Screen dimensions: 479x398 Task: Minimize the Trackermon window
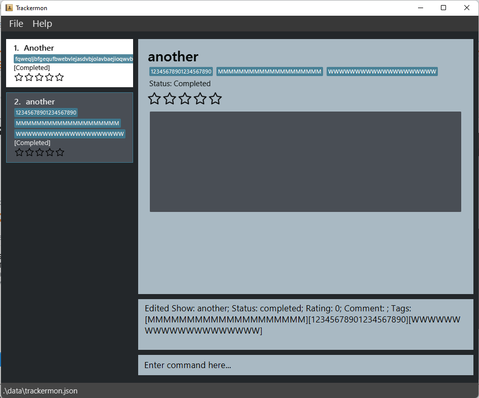coord(421,8)
